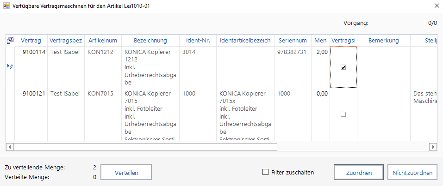Click the horizontal scrollbar thumb
The width and height of the screenshot is (443, 186).
tap(145, 147)
